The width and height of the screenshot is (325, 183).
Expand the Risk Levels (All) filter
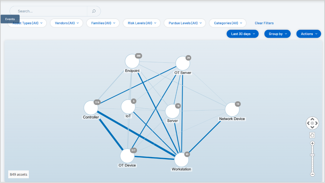click(142, 23)
